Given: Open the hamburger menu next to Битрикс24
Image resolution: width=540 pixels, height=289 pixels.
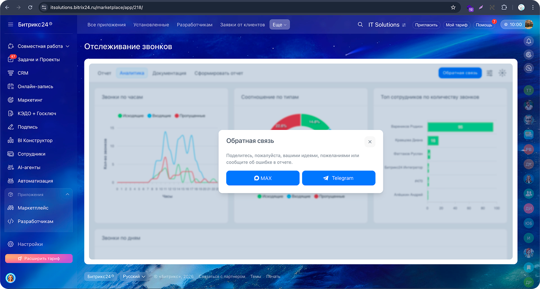Looking at the screenshot, I should point(11,25).
